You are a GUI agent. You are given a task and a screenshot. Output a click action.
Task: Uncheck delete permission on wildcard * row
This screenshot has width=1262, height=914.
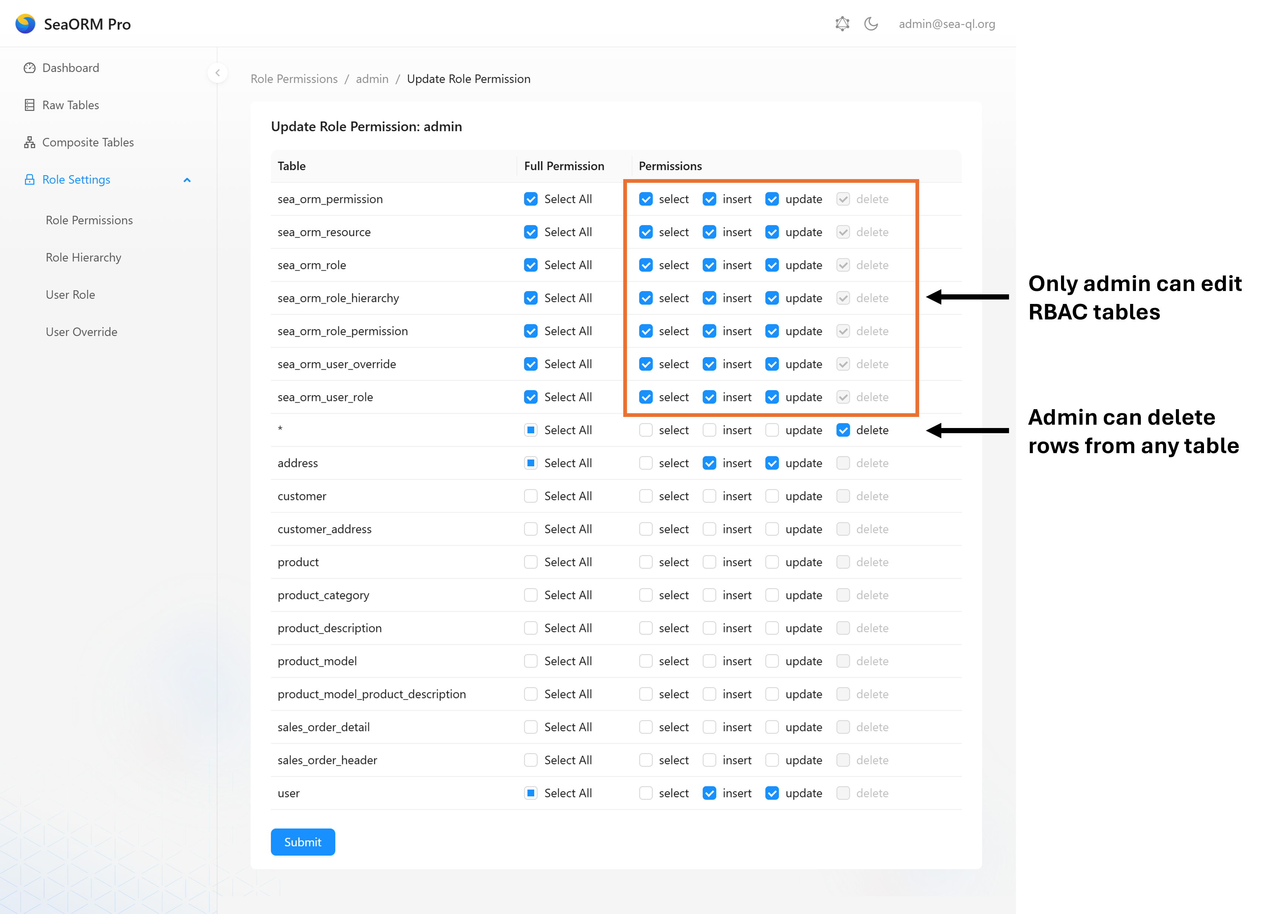pos(843,430)
